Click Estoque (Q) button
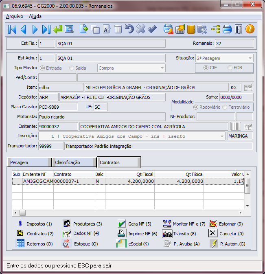 [80, 243]
